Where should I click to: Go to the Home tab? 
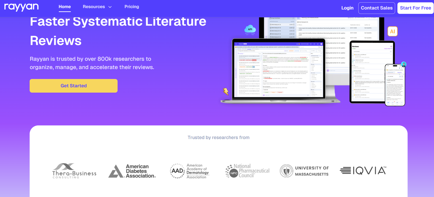point(65,7)
